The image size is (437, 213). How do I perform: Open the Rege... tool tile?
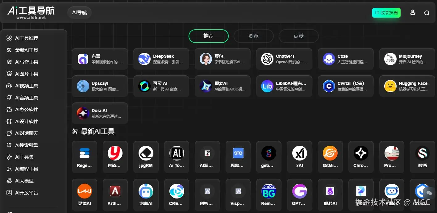click(x=85, y=157)
